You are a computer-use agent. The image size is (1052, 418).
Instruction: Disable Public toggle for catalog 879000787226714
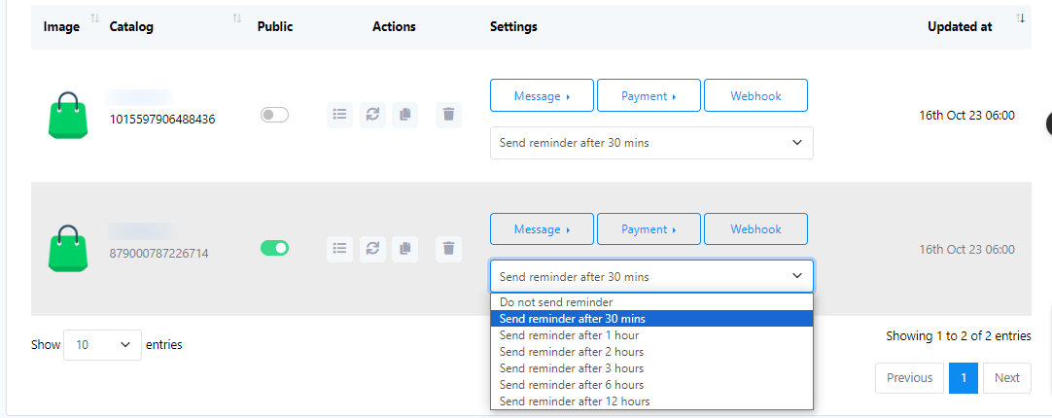tap(274, 248)
